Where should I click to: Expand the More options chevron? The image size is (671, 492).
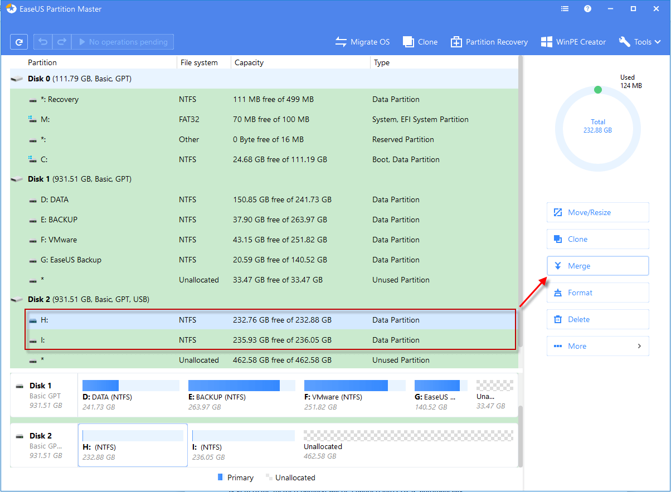639,346
